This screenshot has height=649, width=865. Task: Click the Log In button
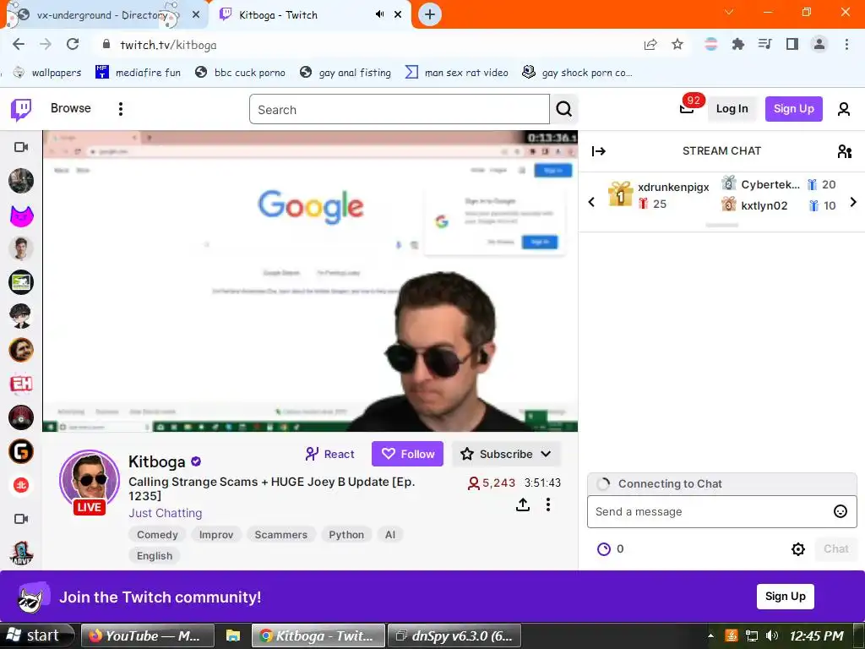pos(732,109)
